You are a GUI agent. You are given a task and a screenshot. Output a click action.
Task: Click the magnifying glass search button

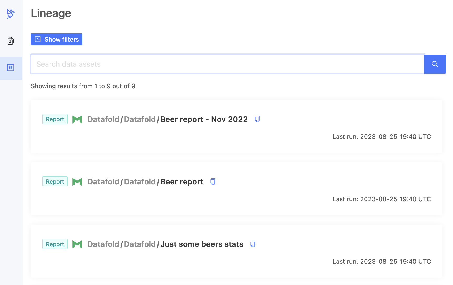pyautogui.click(x=435, y=64)
